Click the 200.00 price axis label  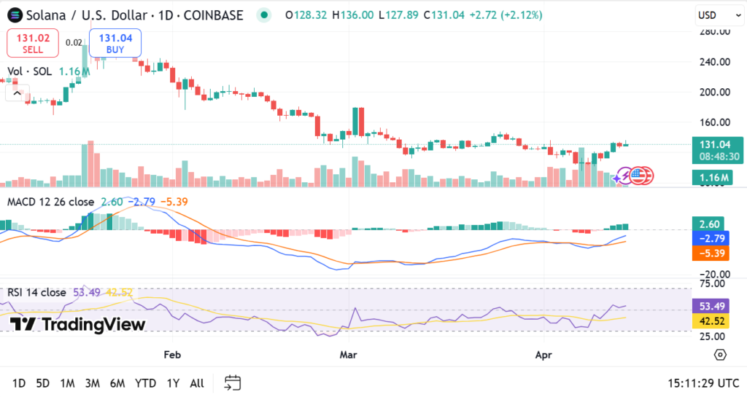coord(715,93)
